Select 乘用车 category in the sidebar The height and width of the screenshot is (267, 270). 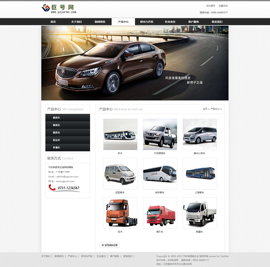click(56, 118)
